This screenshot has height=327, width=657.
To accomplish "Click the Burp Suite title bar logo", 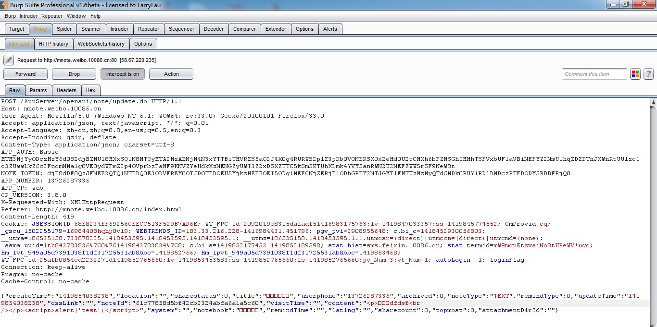I will (4, 4).
